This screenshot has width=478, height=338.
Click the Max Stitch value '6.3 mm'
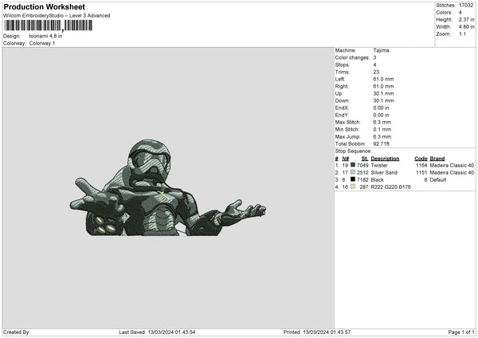pos(382,122)
